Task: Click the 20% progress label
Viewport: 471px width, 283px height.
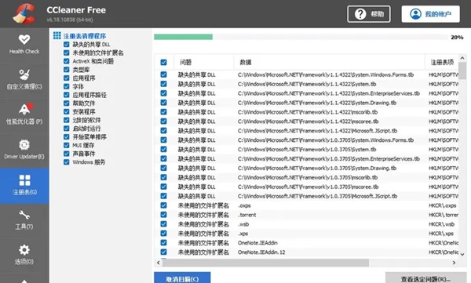Action: click(457, 37)
